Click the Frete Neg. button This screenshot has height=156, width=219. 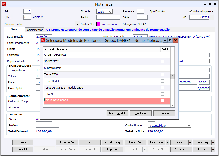(202, 142)
